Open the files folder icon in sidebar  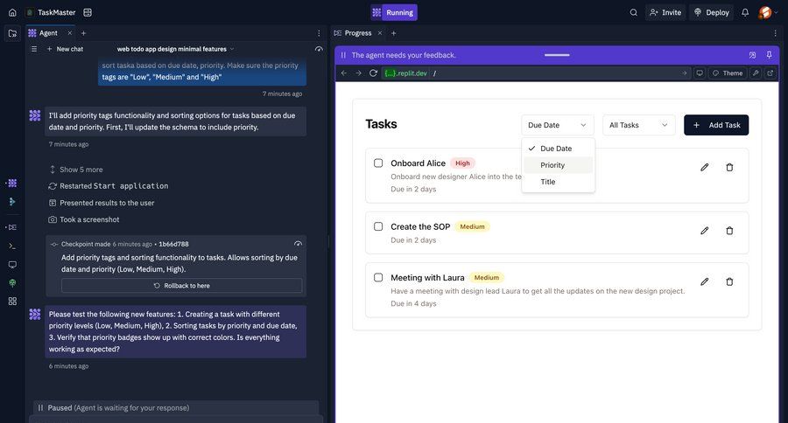point(12,33)
